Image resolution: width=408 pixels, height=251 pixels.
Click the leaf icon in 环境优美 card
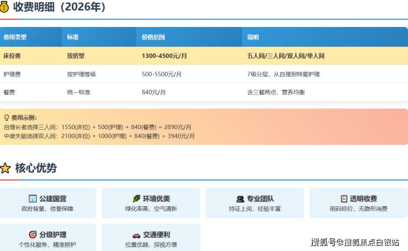pos(136,199)
